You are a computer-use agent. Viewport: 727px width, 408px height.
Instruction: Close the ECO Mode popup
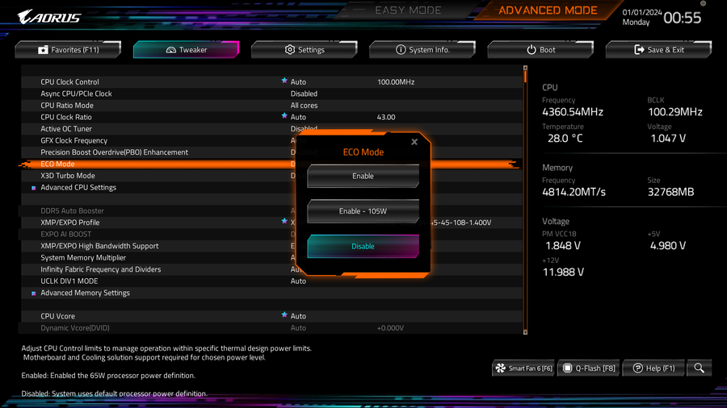pyautogui.click(x=414, y=142)
